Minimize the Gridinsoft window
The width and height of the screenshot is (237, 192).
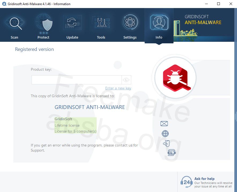(206, 4)
